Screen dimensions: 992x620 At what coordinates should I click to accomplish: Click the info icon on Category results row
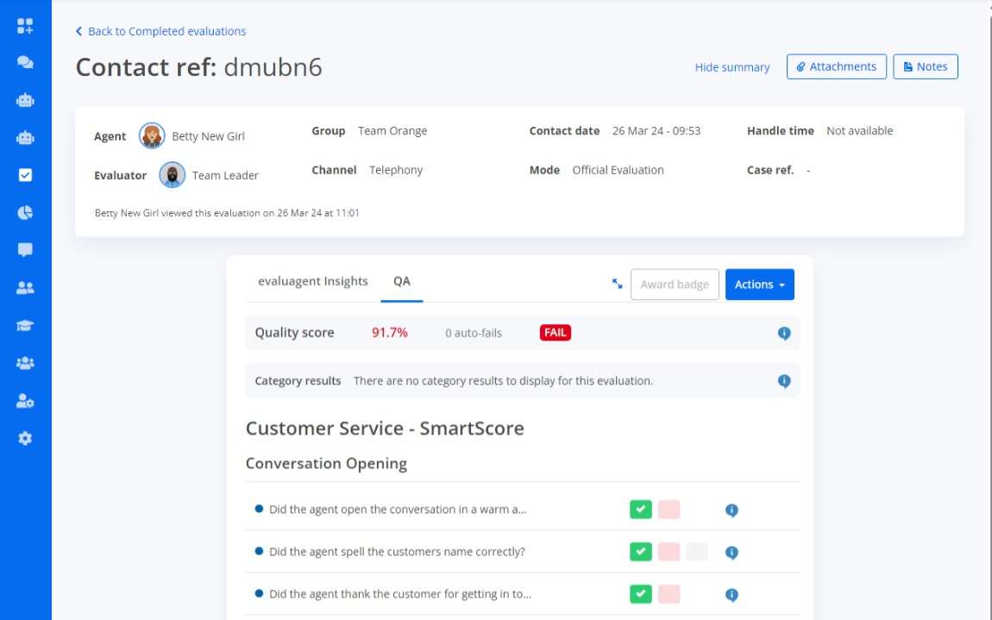(x=784, y=381)
